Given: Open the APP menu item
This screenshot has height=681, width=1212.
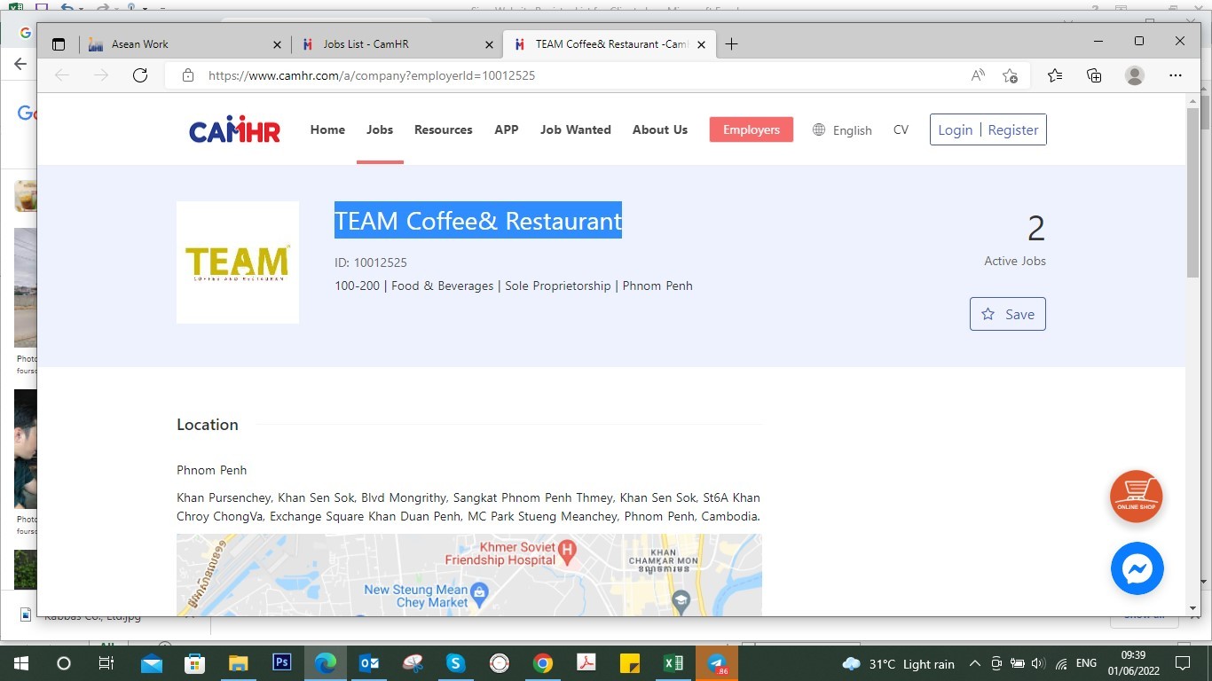Looking at the screenshot, I should click(x=507, y=129).
